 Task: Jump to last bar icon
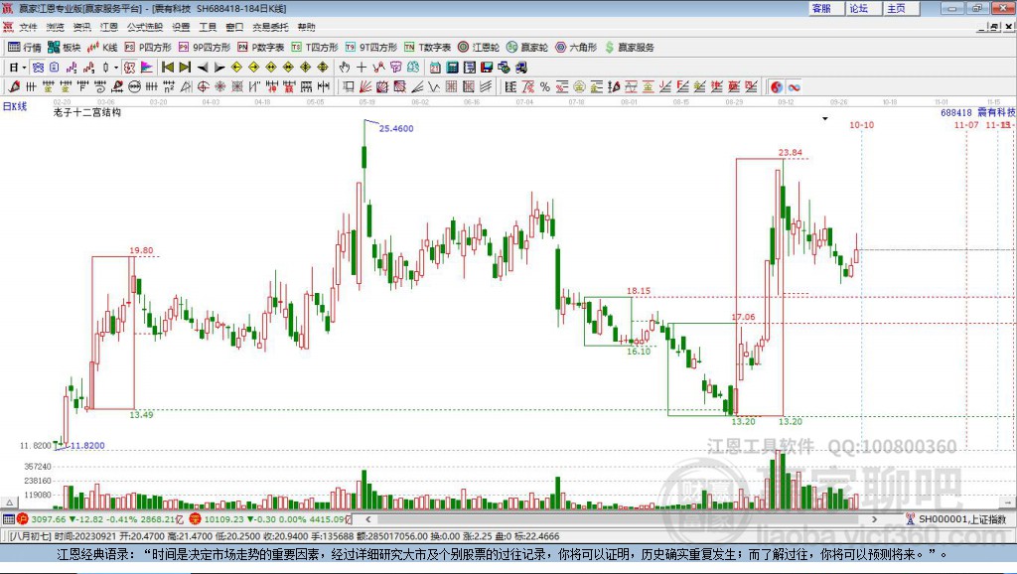[185, 67]
